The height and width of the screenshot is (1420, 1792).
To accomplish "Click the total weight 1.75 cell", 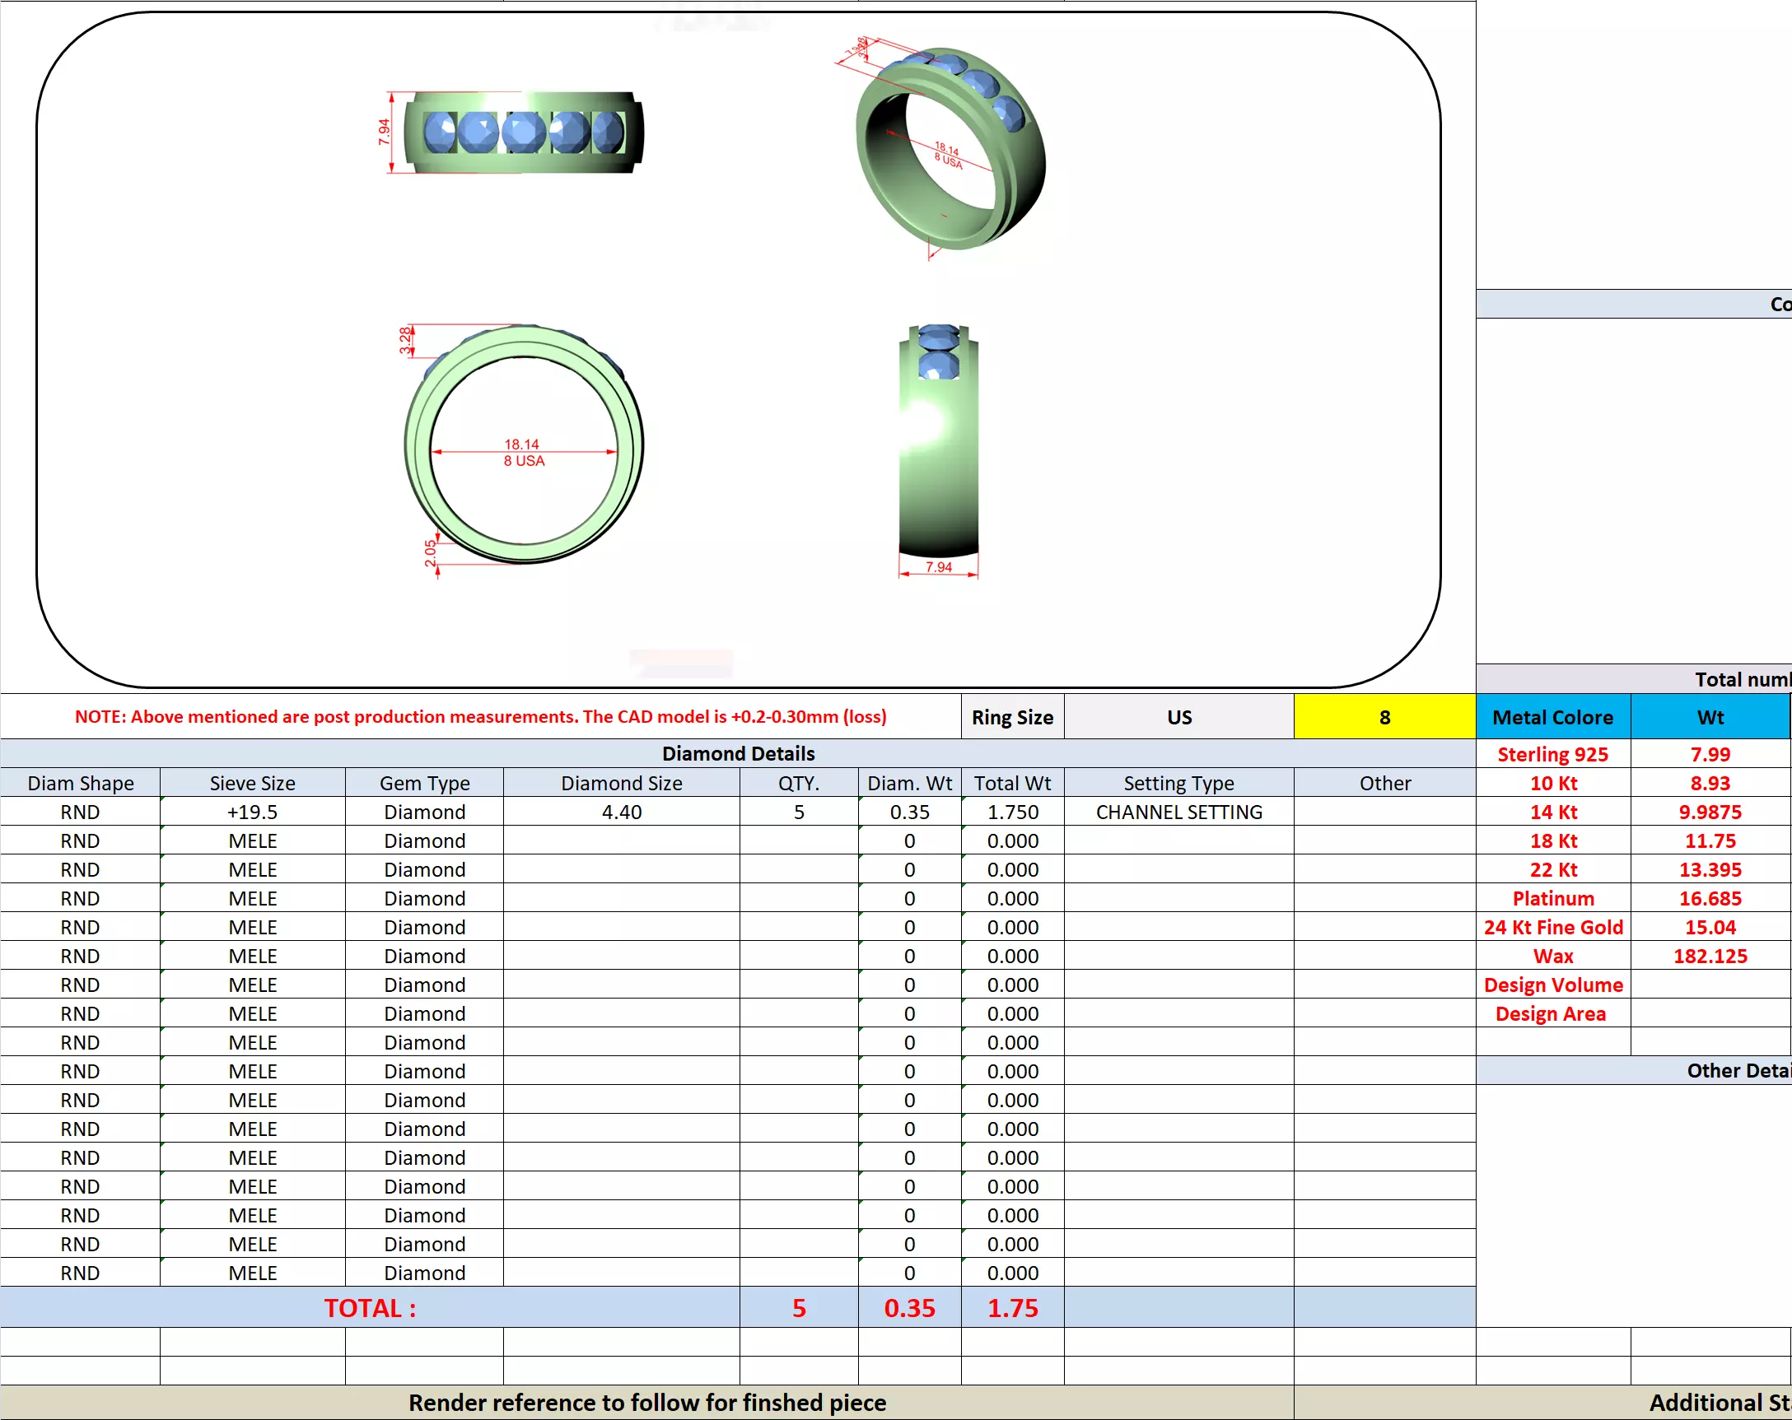I will coord(1011,1307).
